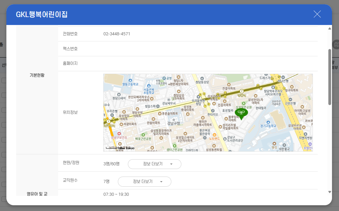Click the 신한은행 bank icon
Image resolution: width=339 pixels, height=211 pixels.
tap(290, 100)
